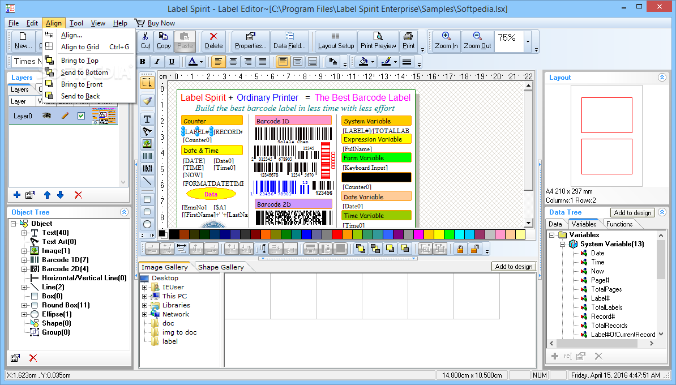The image size is (676, 385).
Task: Pick the cyan color swatch
Action: point(459,234)
